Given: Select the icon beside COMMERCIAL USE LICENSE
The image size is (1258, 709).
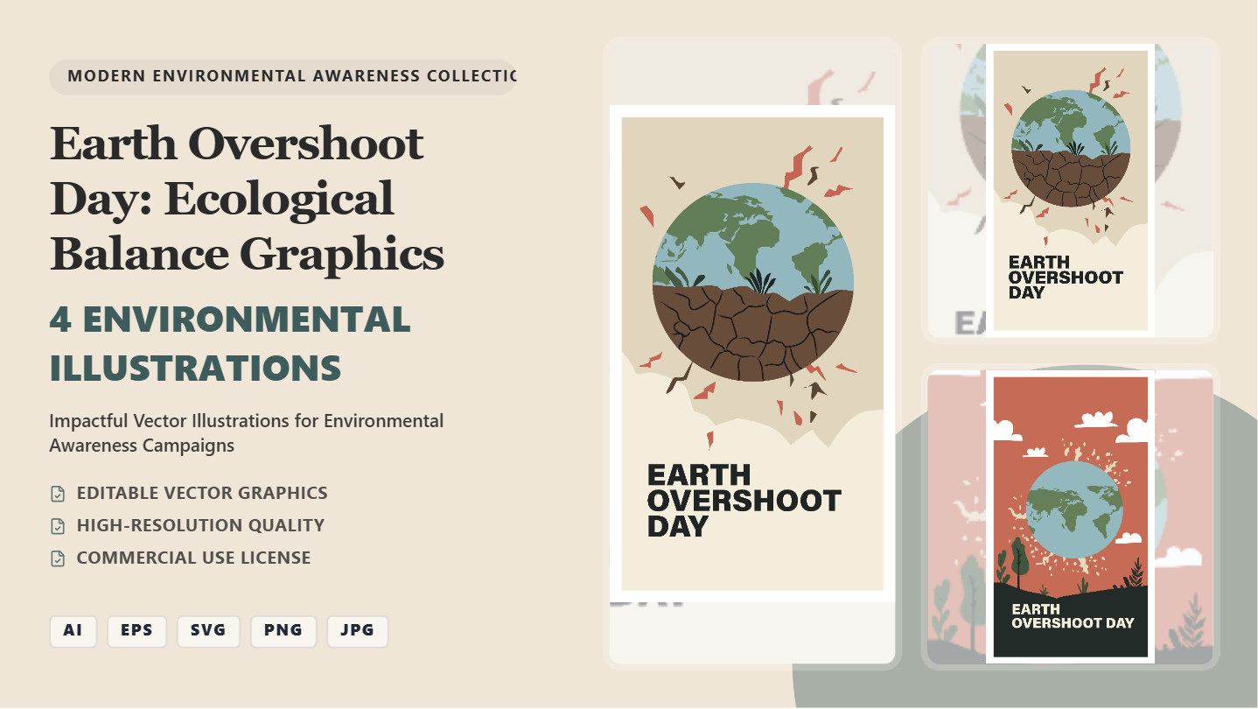Looking at the screenshot, I should [x=58, y=558].
